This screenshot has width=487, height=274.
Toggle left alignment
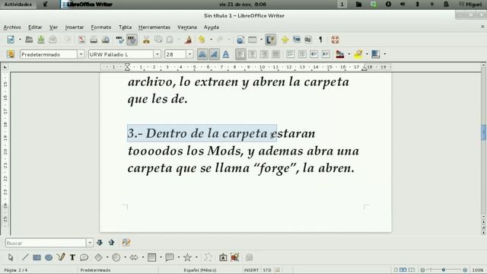click(240, 54)
